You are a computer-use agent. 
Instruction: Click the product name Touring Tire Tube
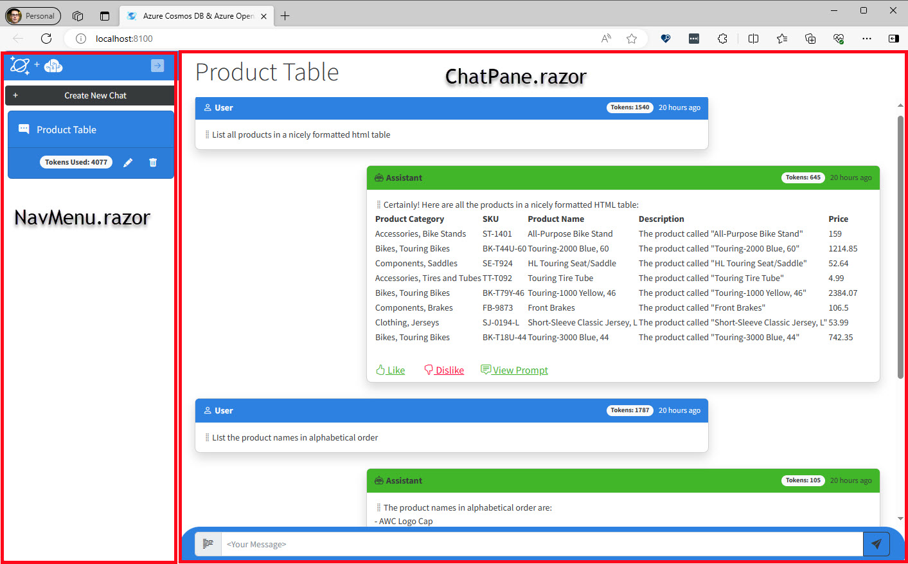[x=560, y=278]
